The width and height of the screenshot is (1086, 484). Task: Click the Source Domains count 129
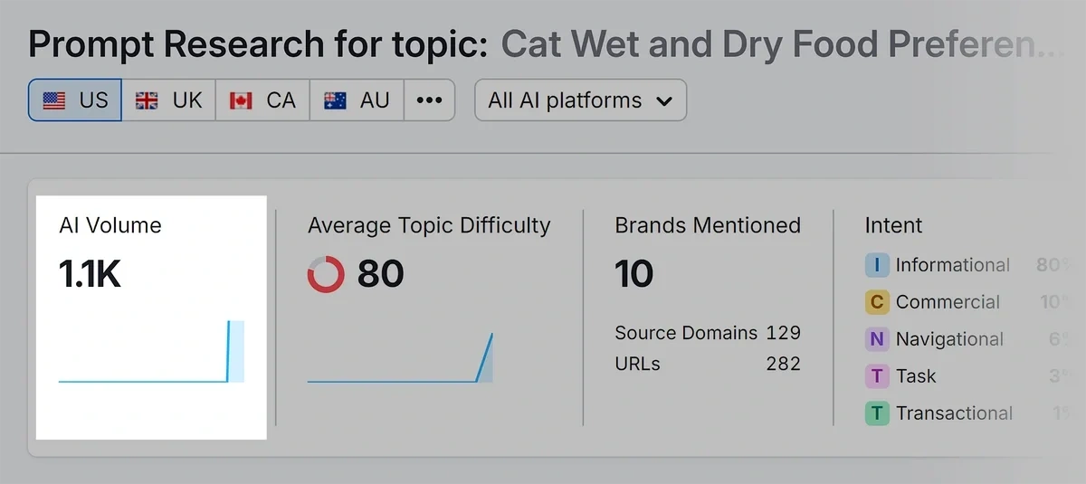(783, 333)
